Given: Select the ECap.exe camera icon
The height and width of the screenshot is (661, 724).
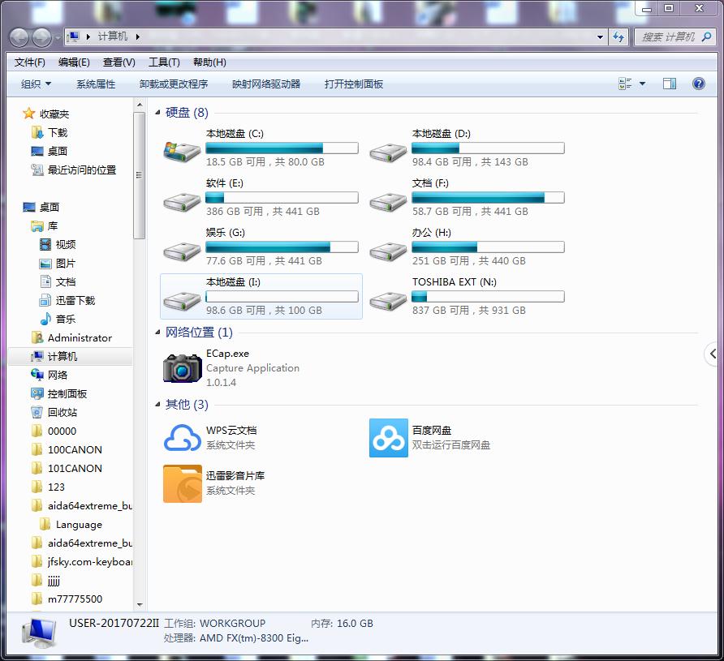Looking at the screenshot, I should pyautogui.click(x=182, y=367).
